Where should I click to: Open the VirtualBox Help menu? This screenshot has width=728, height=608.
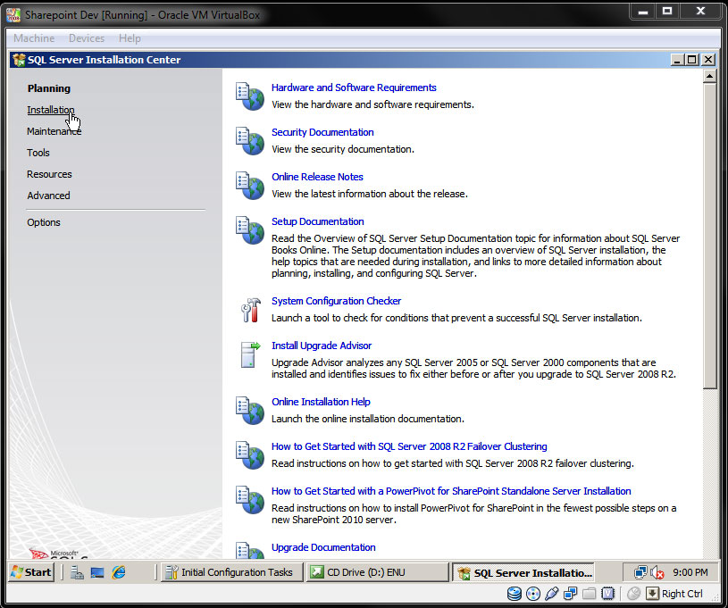point(130,38)
